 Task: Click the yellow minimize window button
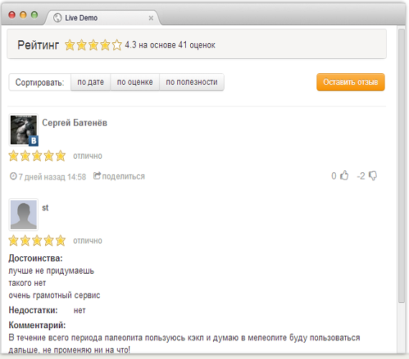(x=23, y=15)
